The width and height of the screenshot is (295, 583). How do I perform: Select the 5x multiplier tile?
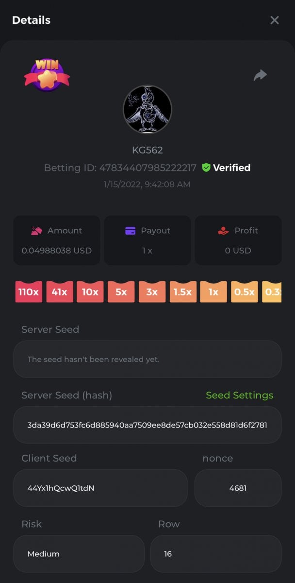[121, 291]
